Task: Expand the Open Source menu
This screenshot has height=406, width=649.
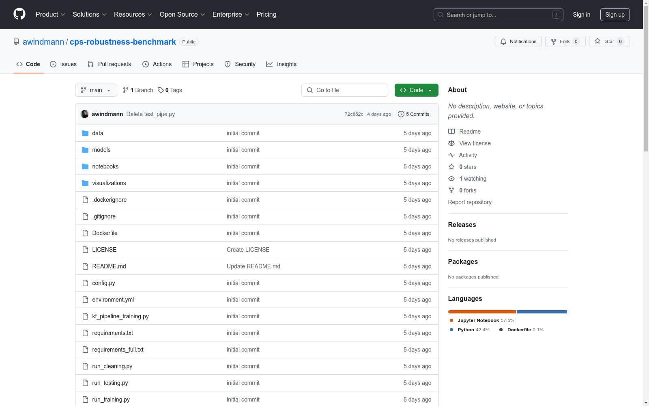Action: pos(183,14)
